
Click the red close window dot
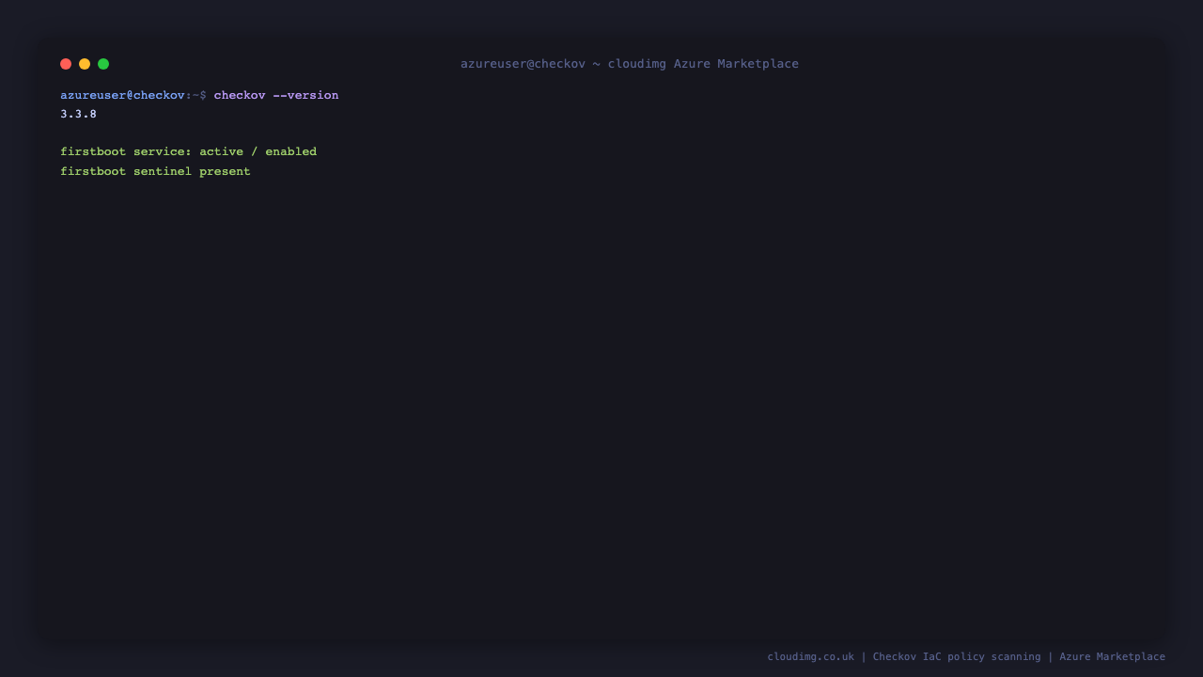tap(66, 64)
